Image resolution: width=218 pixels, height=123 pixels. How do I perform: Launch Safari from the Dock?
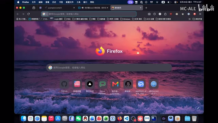(x=37, y=119)
